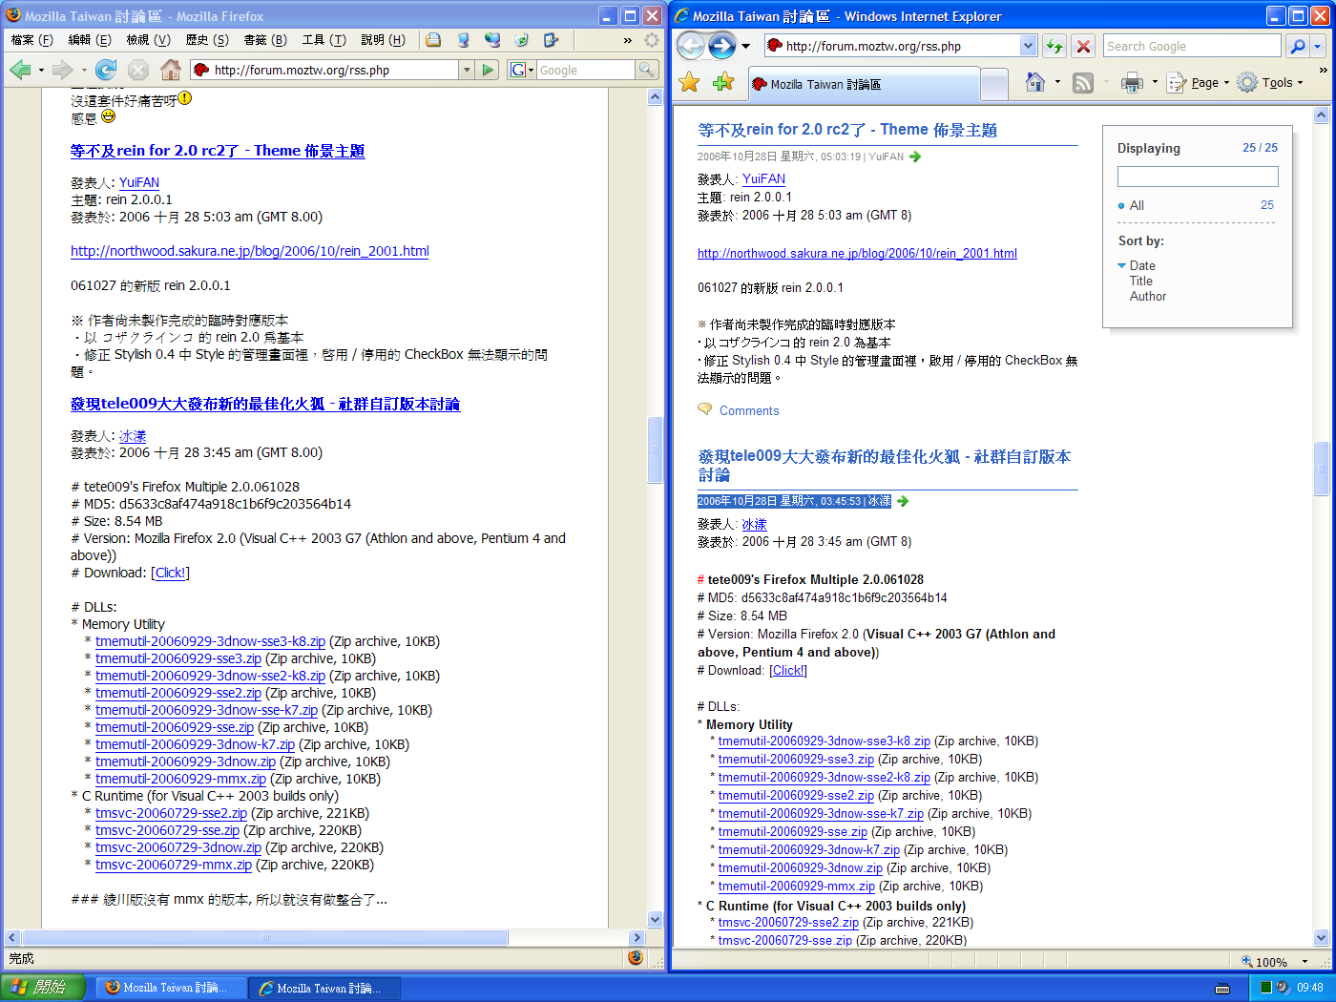Click the Firefox reload button

[106, 70]
